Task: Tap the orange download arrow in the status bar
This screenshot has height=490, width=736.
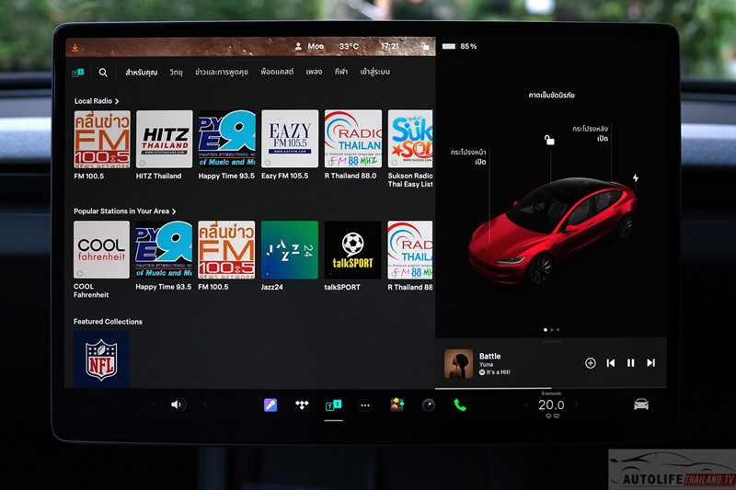Action: pyautogui.click(x=75, y=48)
